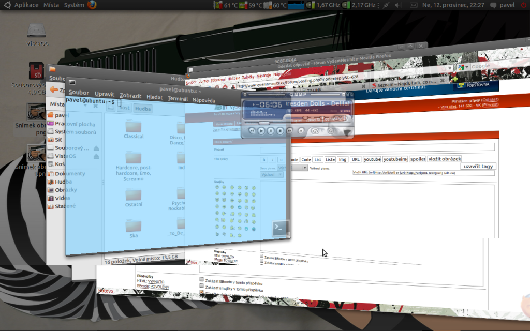Select the SD card filesystem desktop icon

[x=36, y=70]
